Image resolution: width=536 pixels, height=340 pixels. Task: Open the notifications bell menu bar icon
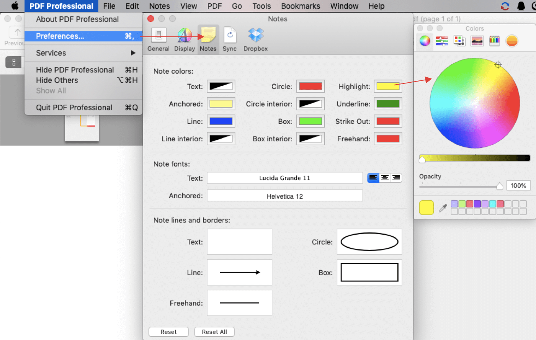(521, 6)
